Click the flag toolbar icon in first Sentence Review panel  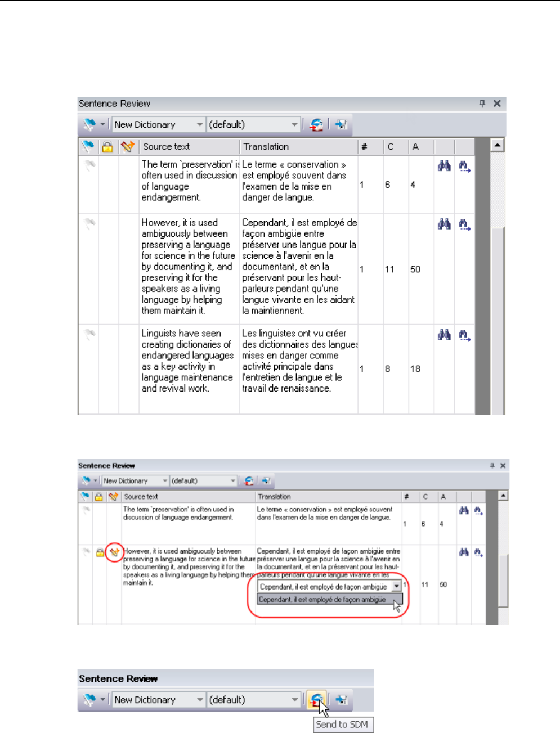(x=89, y=124)
